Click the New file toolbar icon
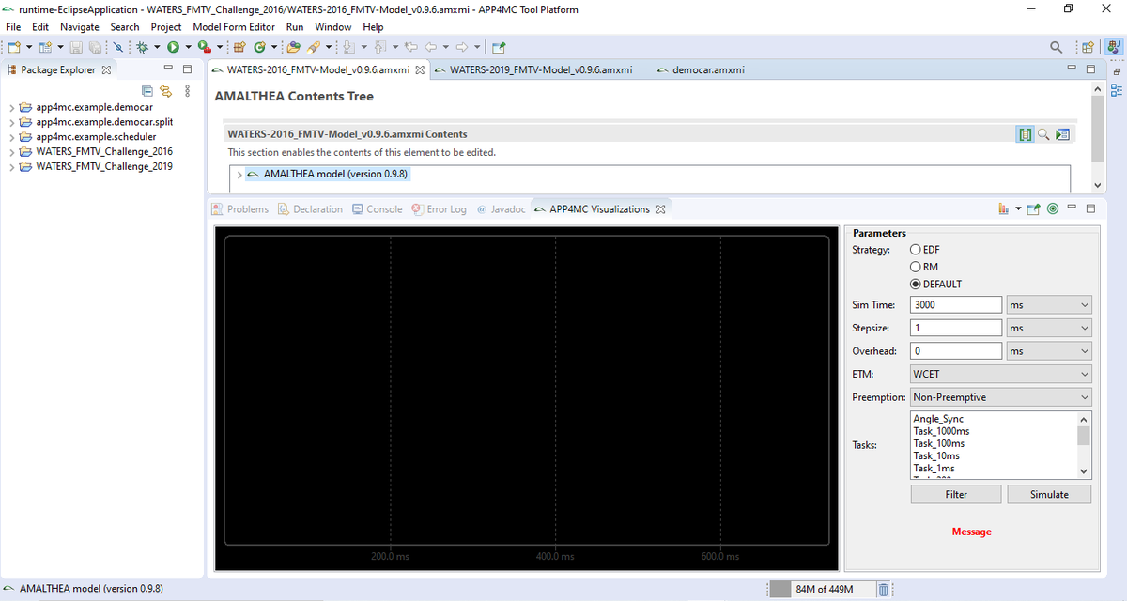 click(14, 47)
